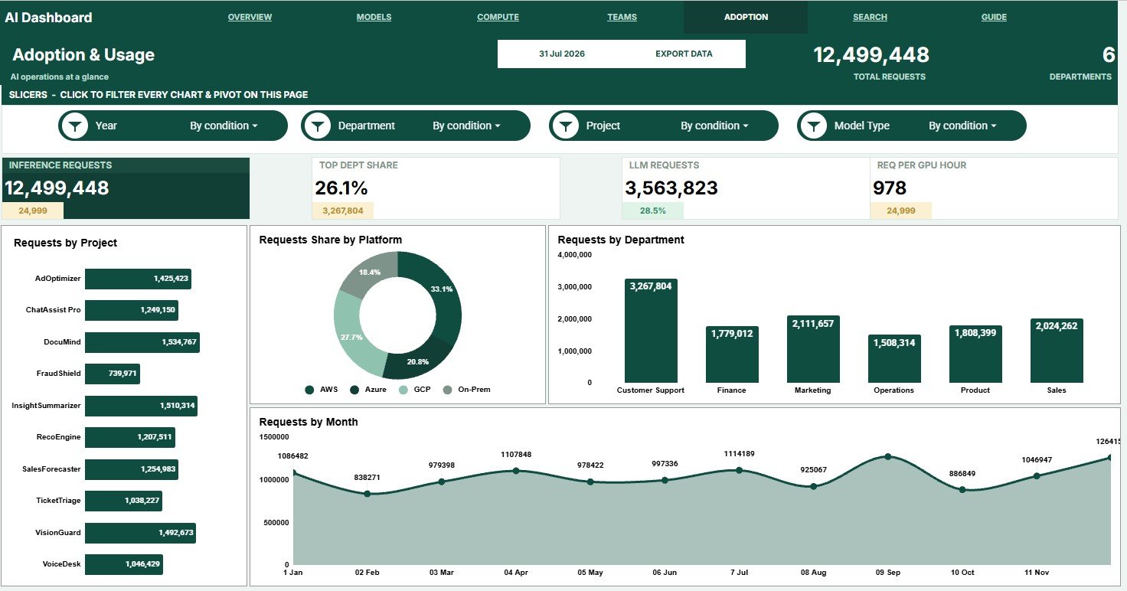The width and height of the screenshot is (1127, 591).
Task: Click the 02 Feb data point marker
Action: [x=367, y=494]
